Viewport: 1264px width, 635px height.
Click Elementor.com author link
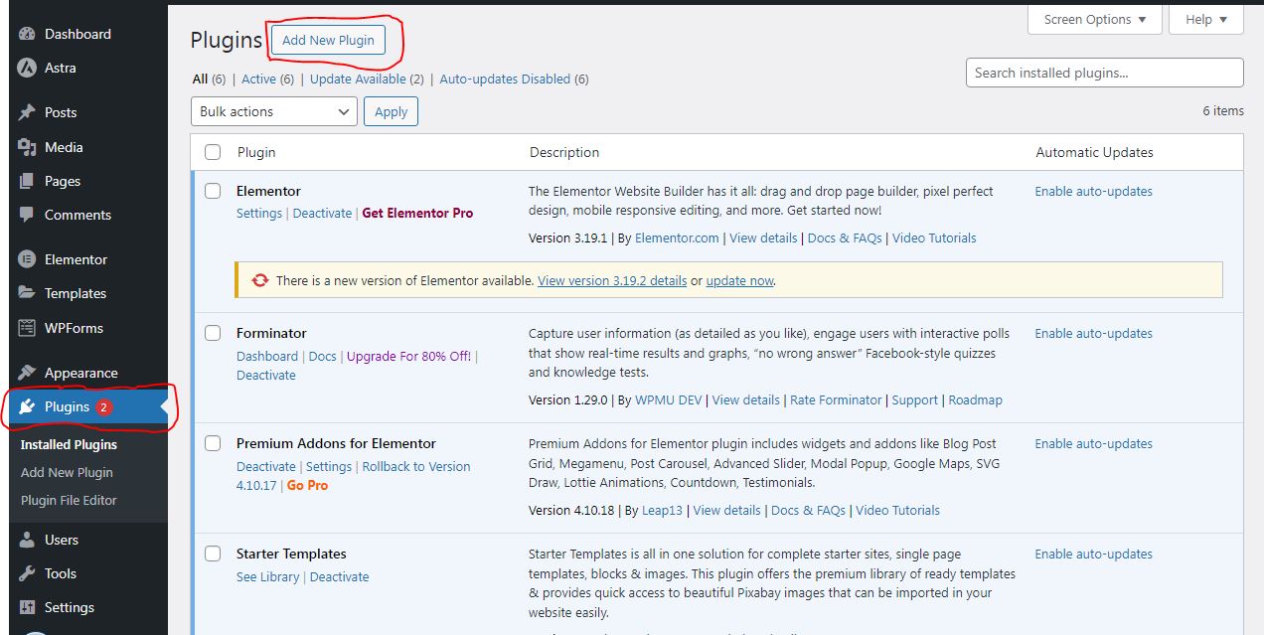pyautogui.click(x=677, y=238)
